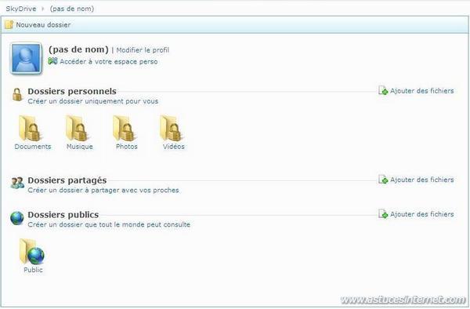
Task: Click the Accéder à votre espace perso link
Action: [109, 61]
